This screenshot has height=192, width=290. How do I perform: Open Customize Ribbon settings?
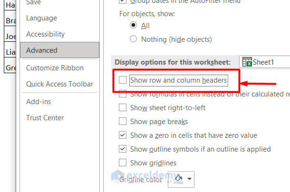pos(55,68)
